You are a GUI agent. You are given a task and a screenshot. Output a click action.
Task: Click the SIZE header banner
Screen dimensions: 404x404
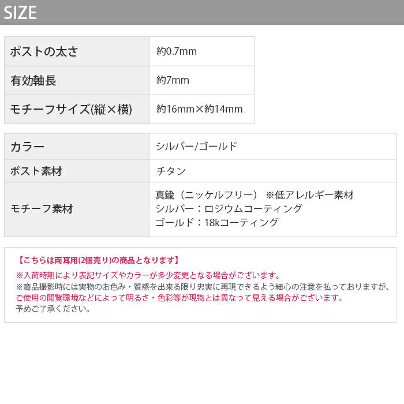(202, 12)
